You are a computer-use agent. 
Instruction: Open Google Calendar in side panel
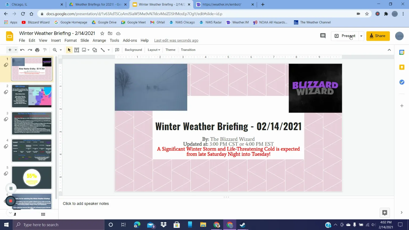click(x=402, y=52)
